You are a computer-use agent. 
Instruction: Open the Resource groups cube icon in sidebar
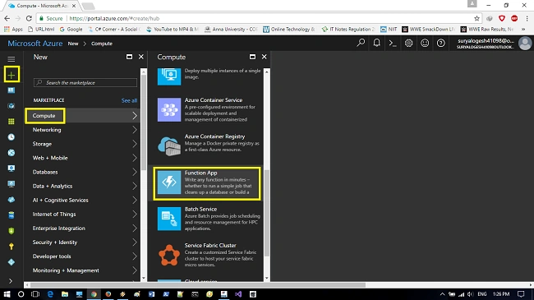(12, 106)
